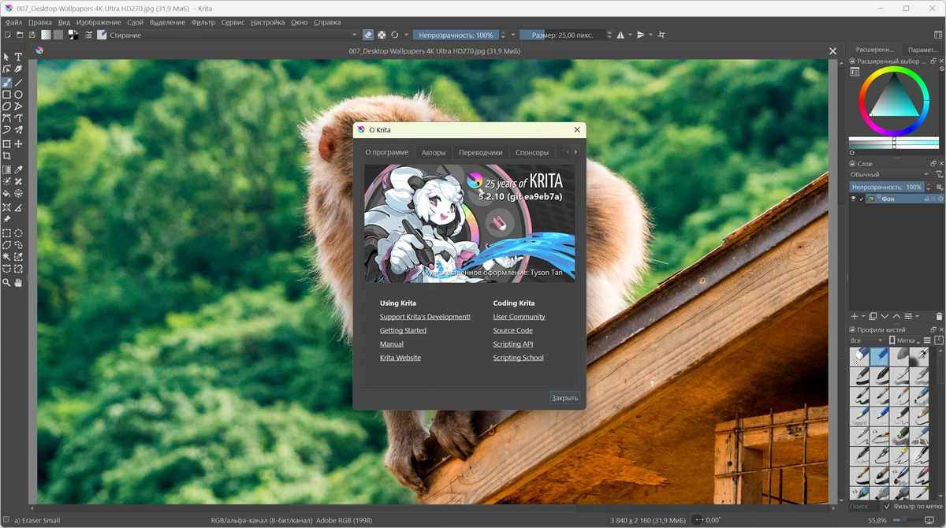Select the Fill bucket tool
Screen dimensions: 946x528
coord(6,193)
